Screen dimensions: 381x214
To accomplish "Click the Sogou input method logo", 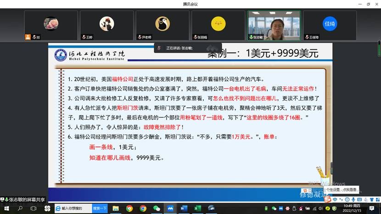I will (327, 199).
